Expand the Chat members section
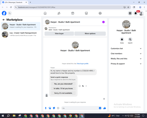 pyautogui.click(x=126, y=54)
